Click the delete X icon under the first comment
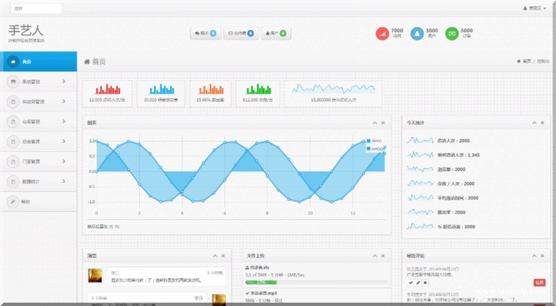556x306 pixels. point(425,283)
